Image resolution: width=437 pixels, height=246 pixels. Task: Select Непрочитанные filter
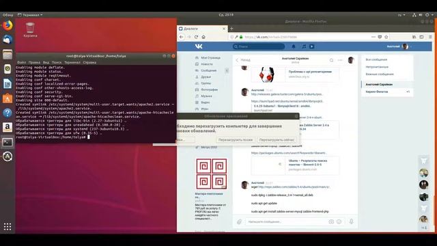pyautogui.click(x=377, y=67)
